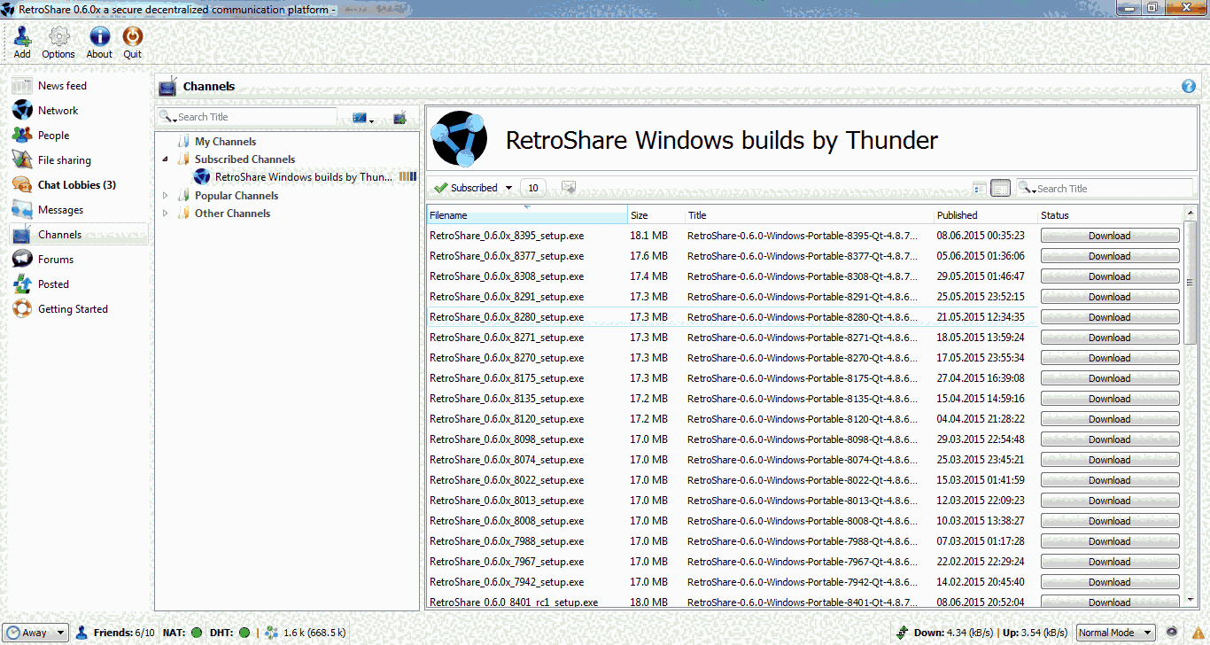
Task: Click the About info icon
Action: [99, 42]
